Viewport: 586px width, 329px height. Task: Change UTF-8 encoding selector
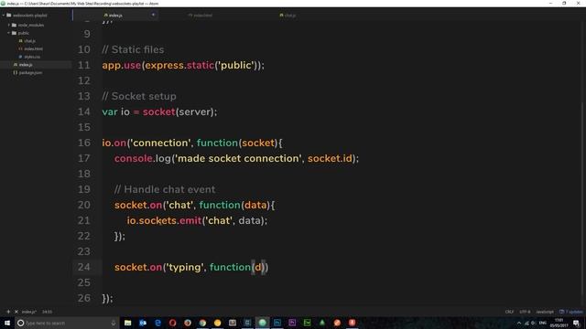(x=525, y=312)
